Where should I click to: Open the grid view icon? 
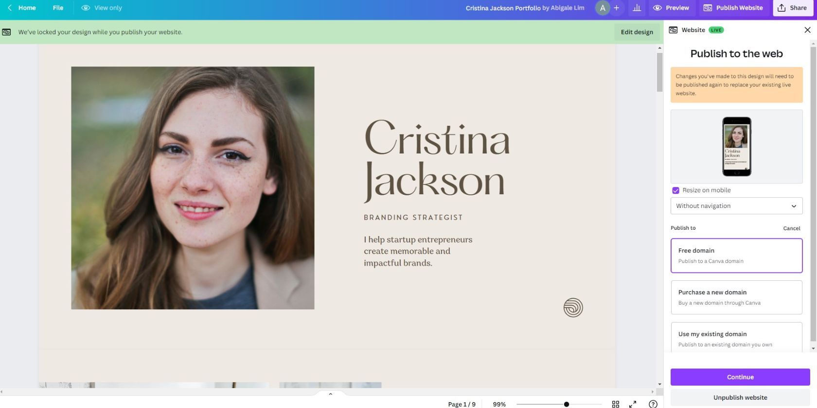[x=616, y=404]
